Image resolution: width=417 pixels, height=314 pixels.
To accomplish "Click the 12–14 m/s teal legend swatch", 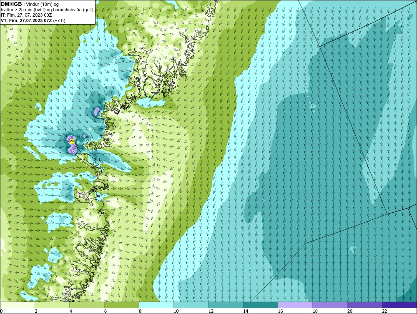I will pos(226,305).
